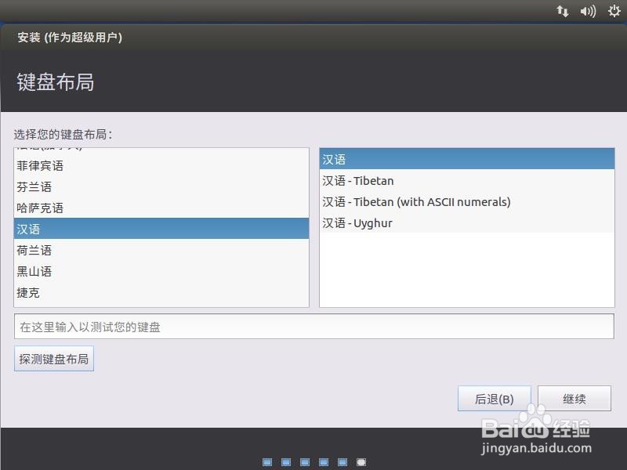Viewport: 627px width, 470px height.
Task: Click the highlighted current-step dot at bottom
Action: coord(361,461)
